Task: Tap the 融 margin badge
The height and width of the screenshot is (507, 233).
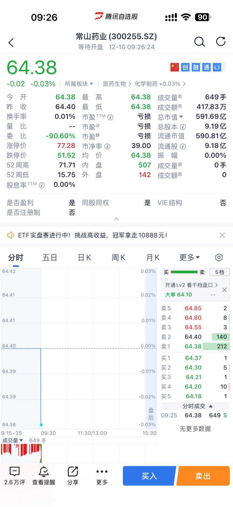Action: click(196, 67)
